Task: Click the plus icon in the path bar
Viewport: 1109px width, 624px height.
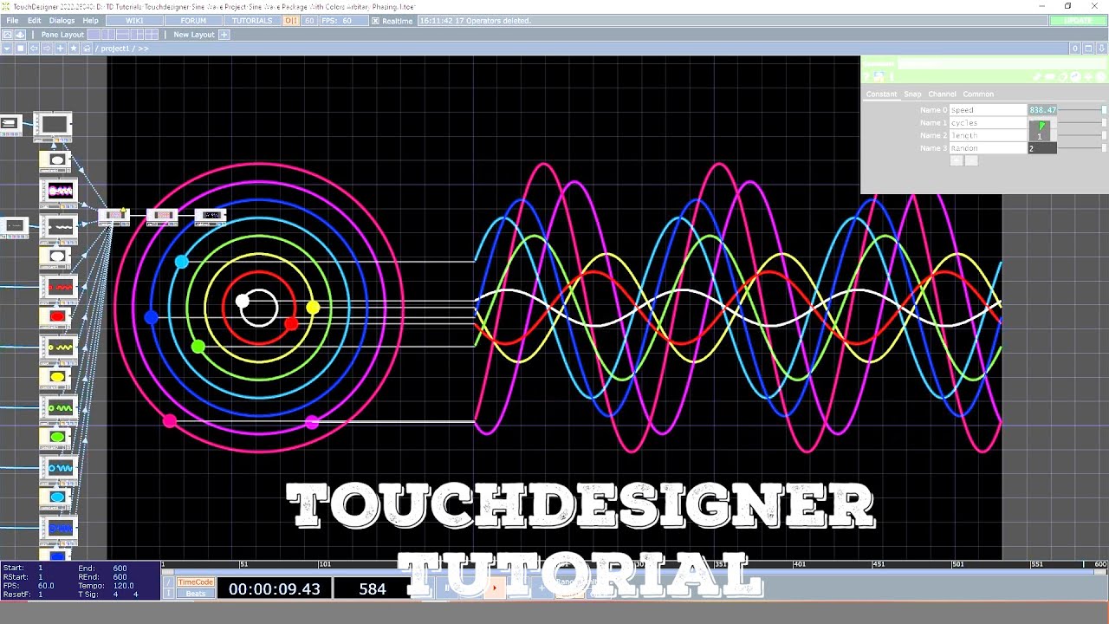Action: pyautogui.click(x=61, y=49)
